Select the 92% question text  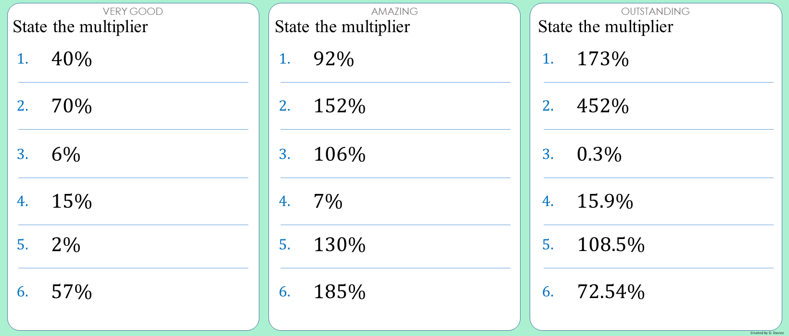(334, 59)
